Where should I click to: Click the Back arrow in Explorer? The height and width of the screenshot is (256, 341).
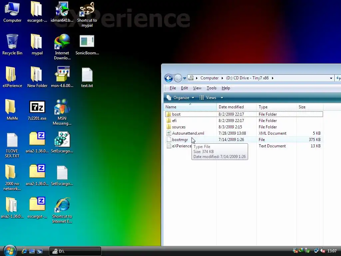tap(169, 78)
